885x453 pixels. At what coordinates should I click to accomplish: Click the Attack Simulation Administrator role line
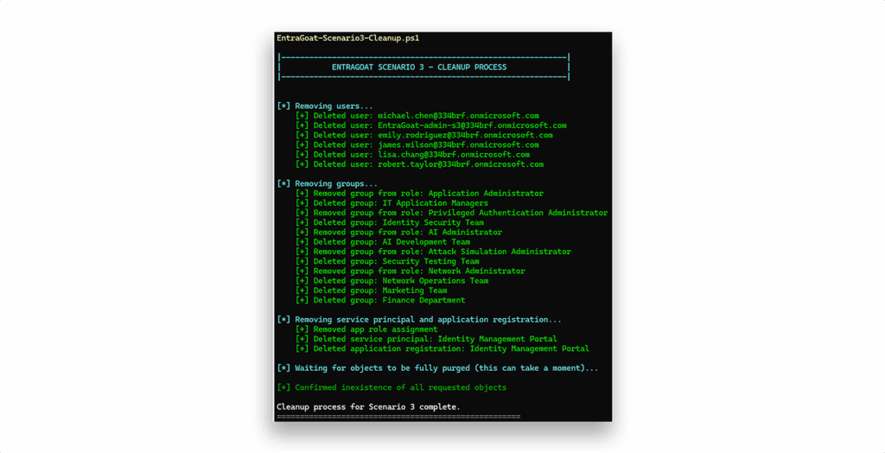coord(433,252)
